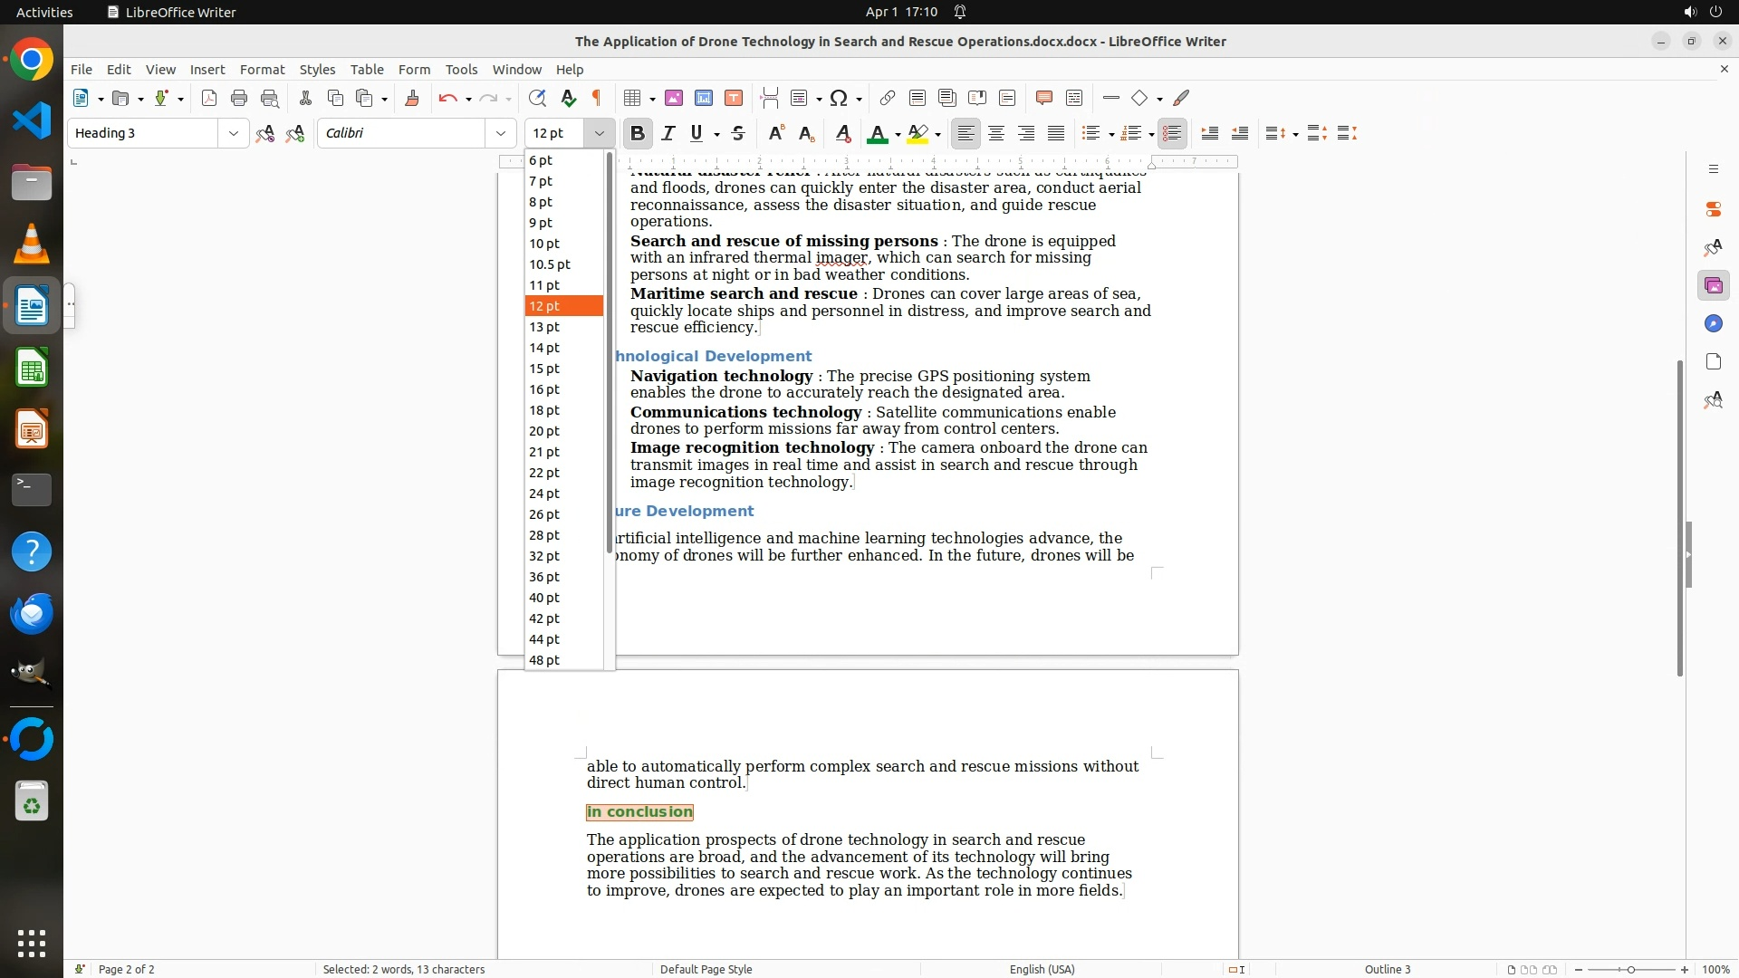The image size is (1739, 978).
Task: Toggle Bold formatting
Action: pyautogui.click(x=638, y=133)
